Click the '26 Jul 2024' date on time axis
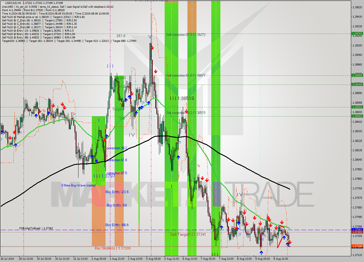 7,259
